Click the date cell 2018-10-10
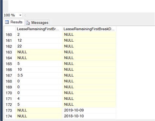The height and width of the screenshot is (121, 155). (89, 116)
